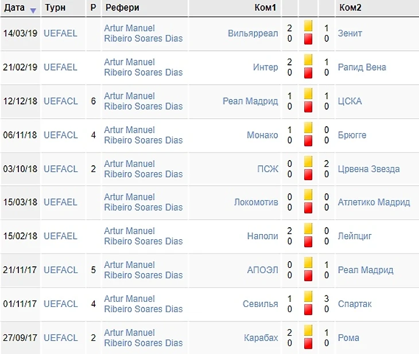Open the Зенит team link

click(350, 33)
